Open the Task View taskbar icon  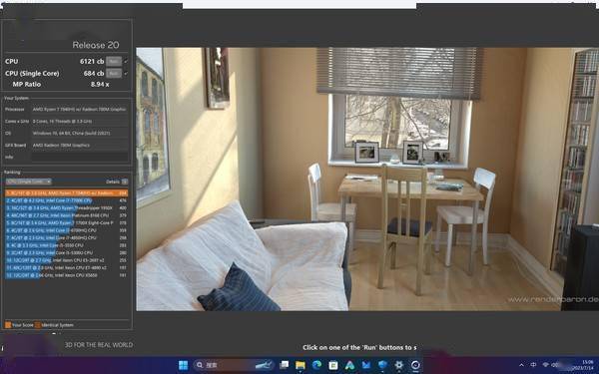click(x=284, y=365)
